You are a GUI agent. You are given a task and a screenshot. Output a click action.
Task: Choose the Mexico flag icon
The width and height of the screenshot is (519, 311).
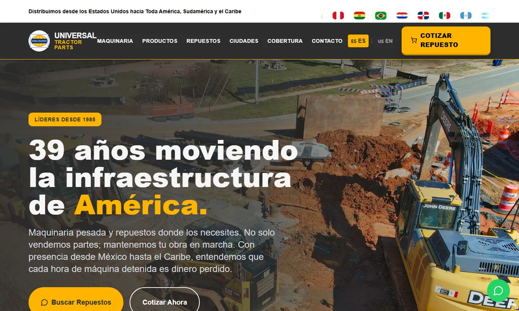click(445, 16)
